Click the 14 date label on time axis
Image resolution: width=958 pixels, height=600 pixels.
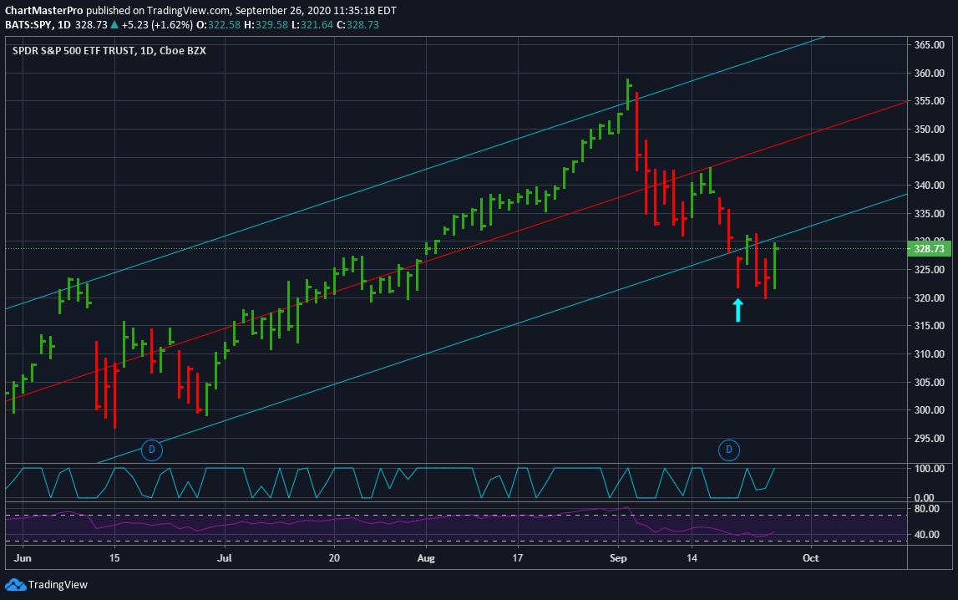pos(692,558)
